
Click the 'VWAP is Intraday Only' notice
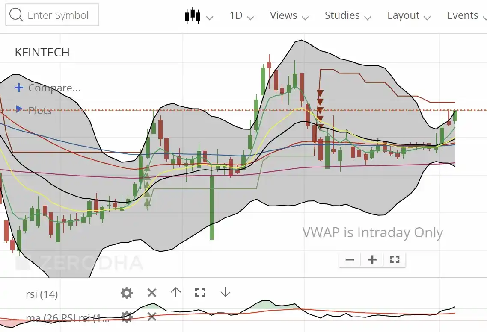(x=372, y=232)
